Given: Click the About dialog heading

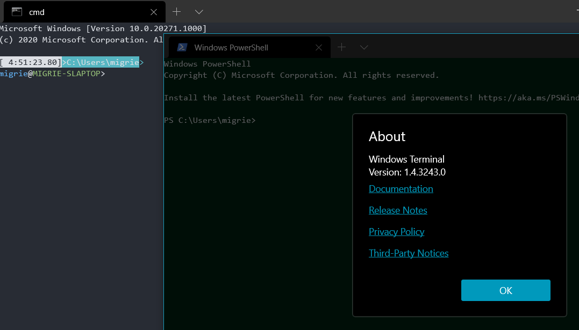Looking at the screenshot, I should [387, 136].
